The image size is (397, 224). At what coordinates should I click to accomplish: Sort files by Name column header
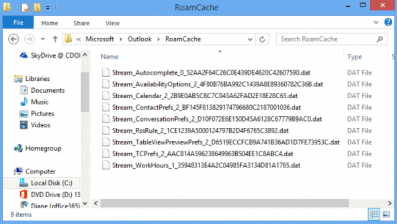[110, 57]
